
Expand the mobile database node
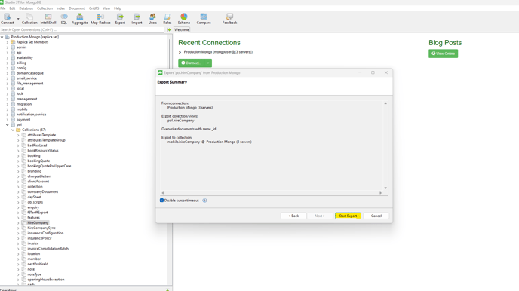point(8,109)
